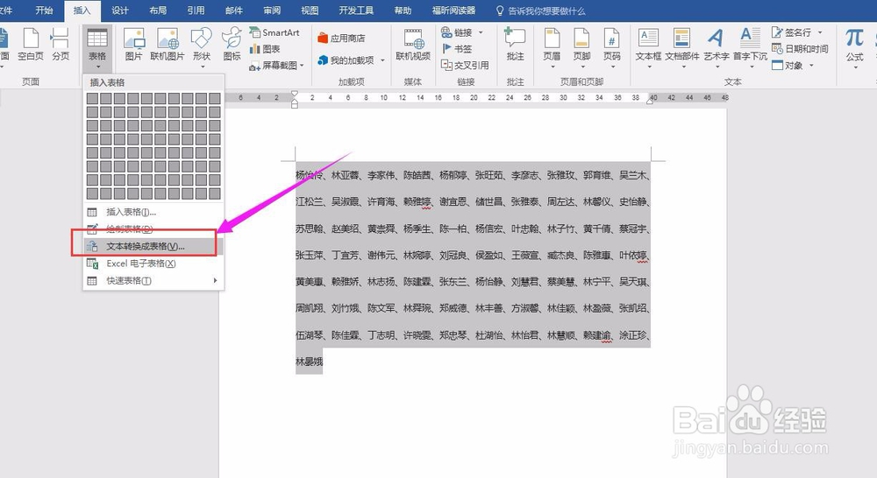Insert 日期和时间 date and time

click(800, 48)
